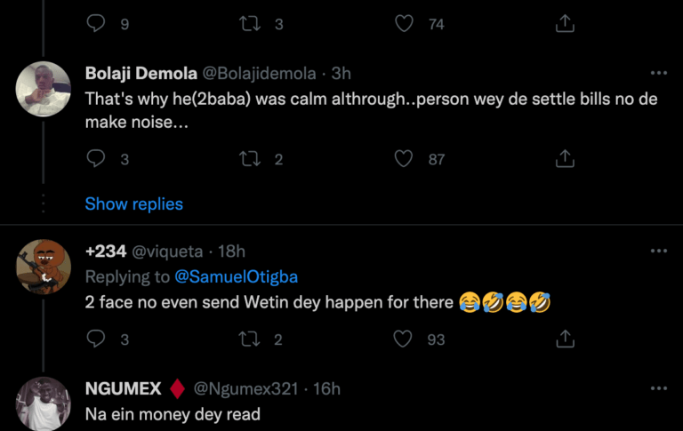Open reply on top tweet with 9 replies
The width and height of the screenshot is (683, 431).
(x=97, y=24)
